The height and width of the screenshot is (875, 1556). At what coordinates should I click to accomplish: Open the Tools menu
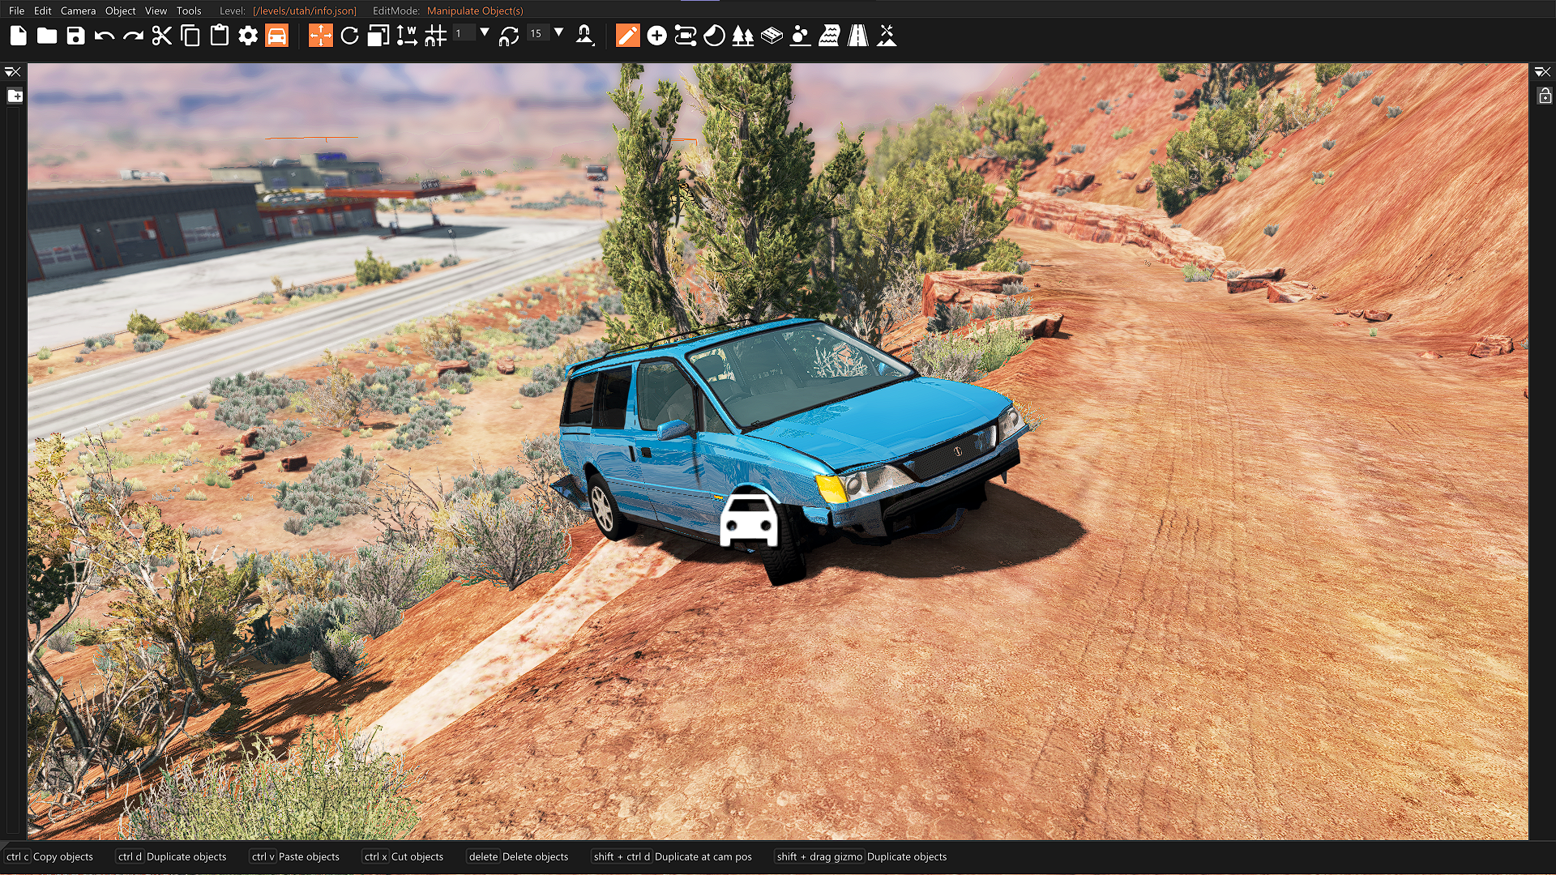click(x=189, y=11)
